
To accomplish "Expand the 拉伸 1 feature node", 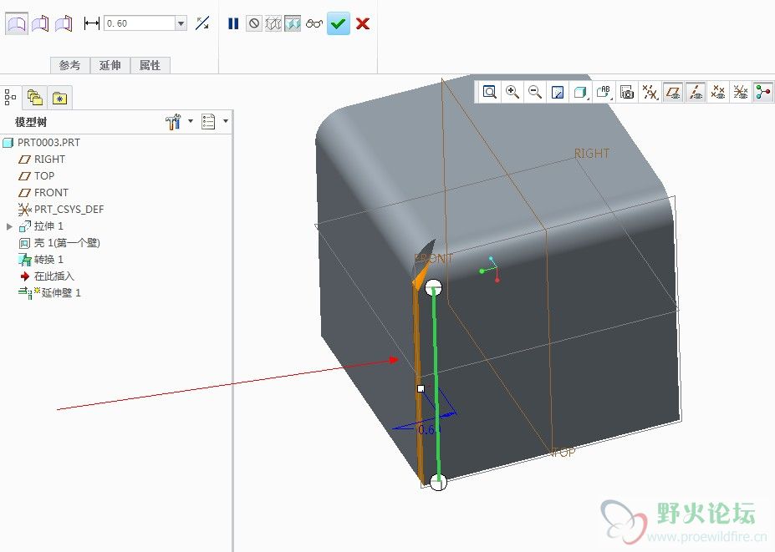I will [9, 226].
